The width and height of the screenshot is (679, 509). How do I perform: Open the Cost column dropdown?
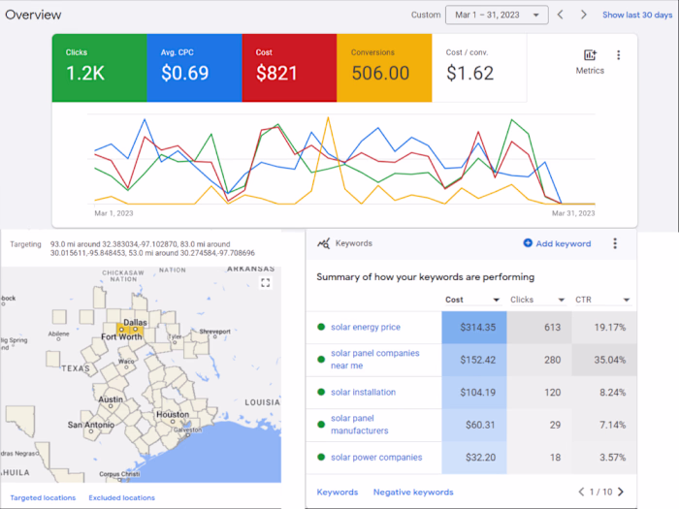point(497,300)
